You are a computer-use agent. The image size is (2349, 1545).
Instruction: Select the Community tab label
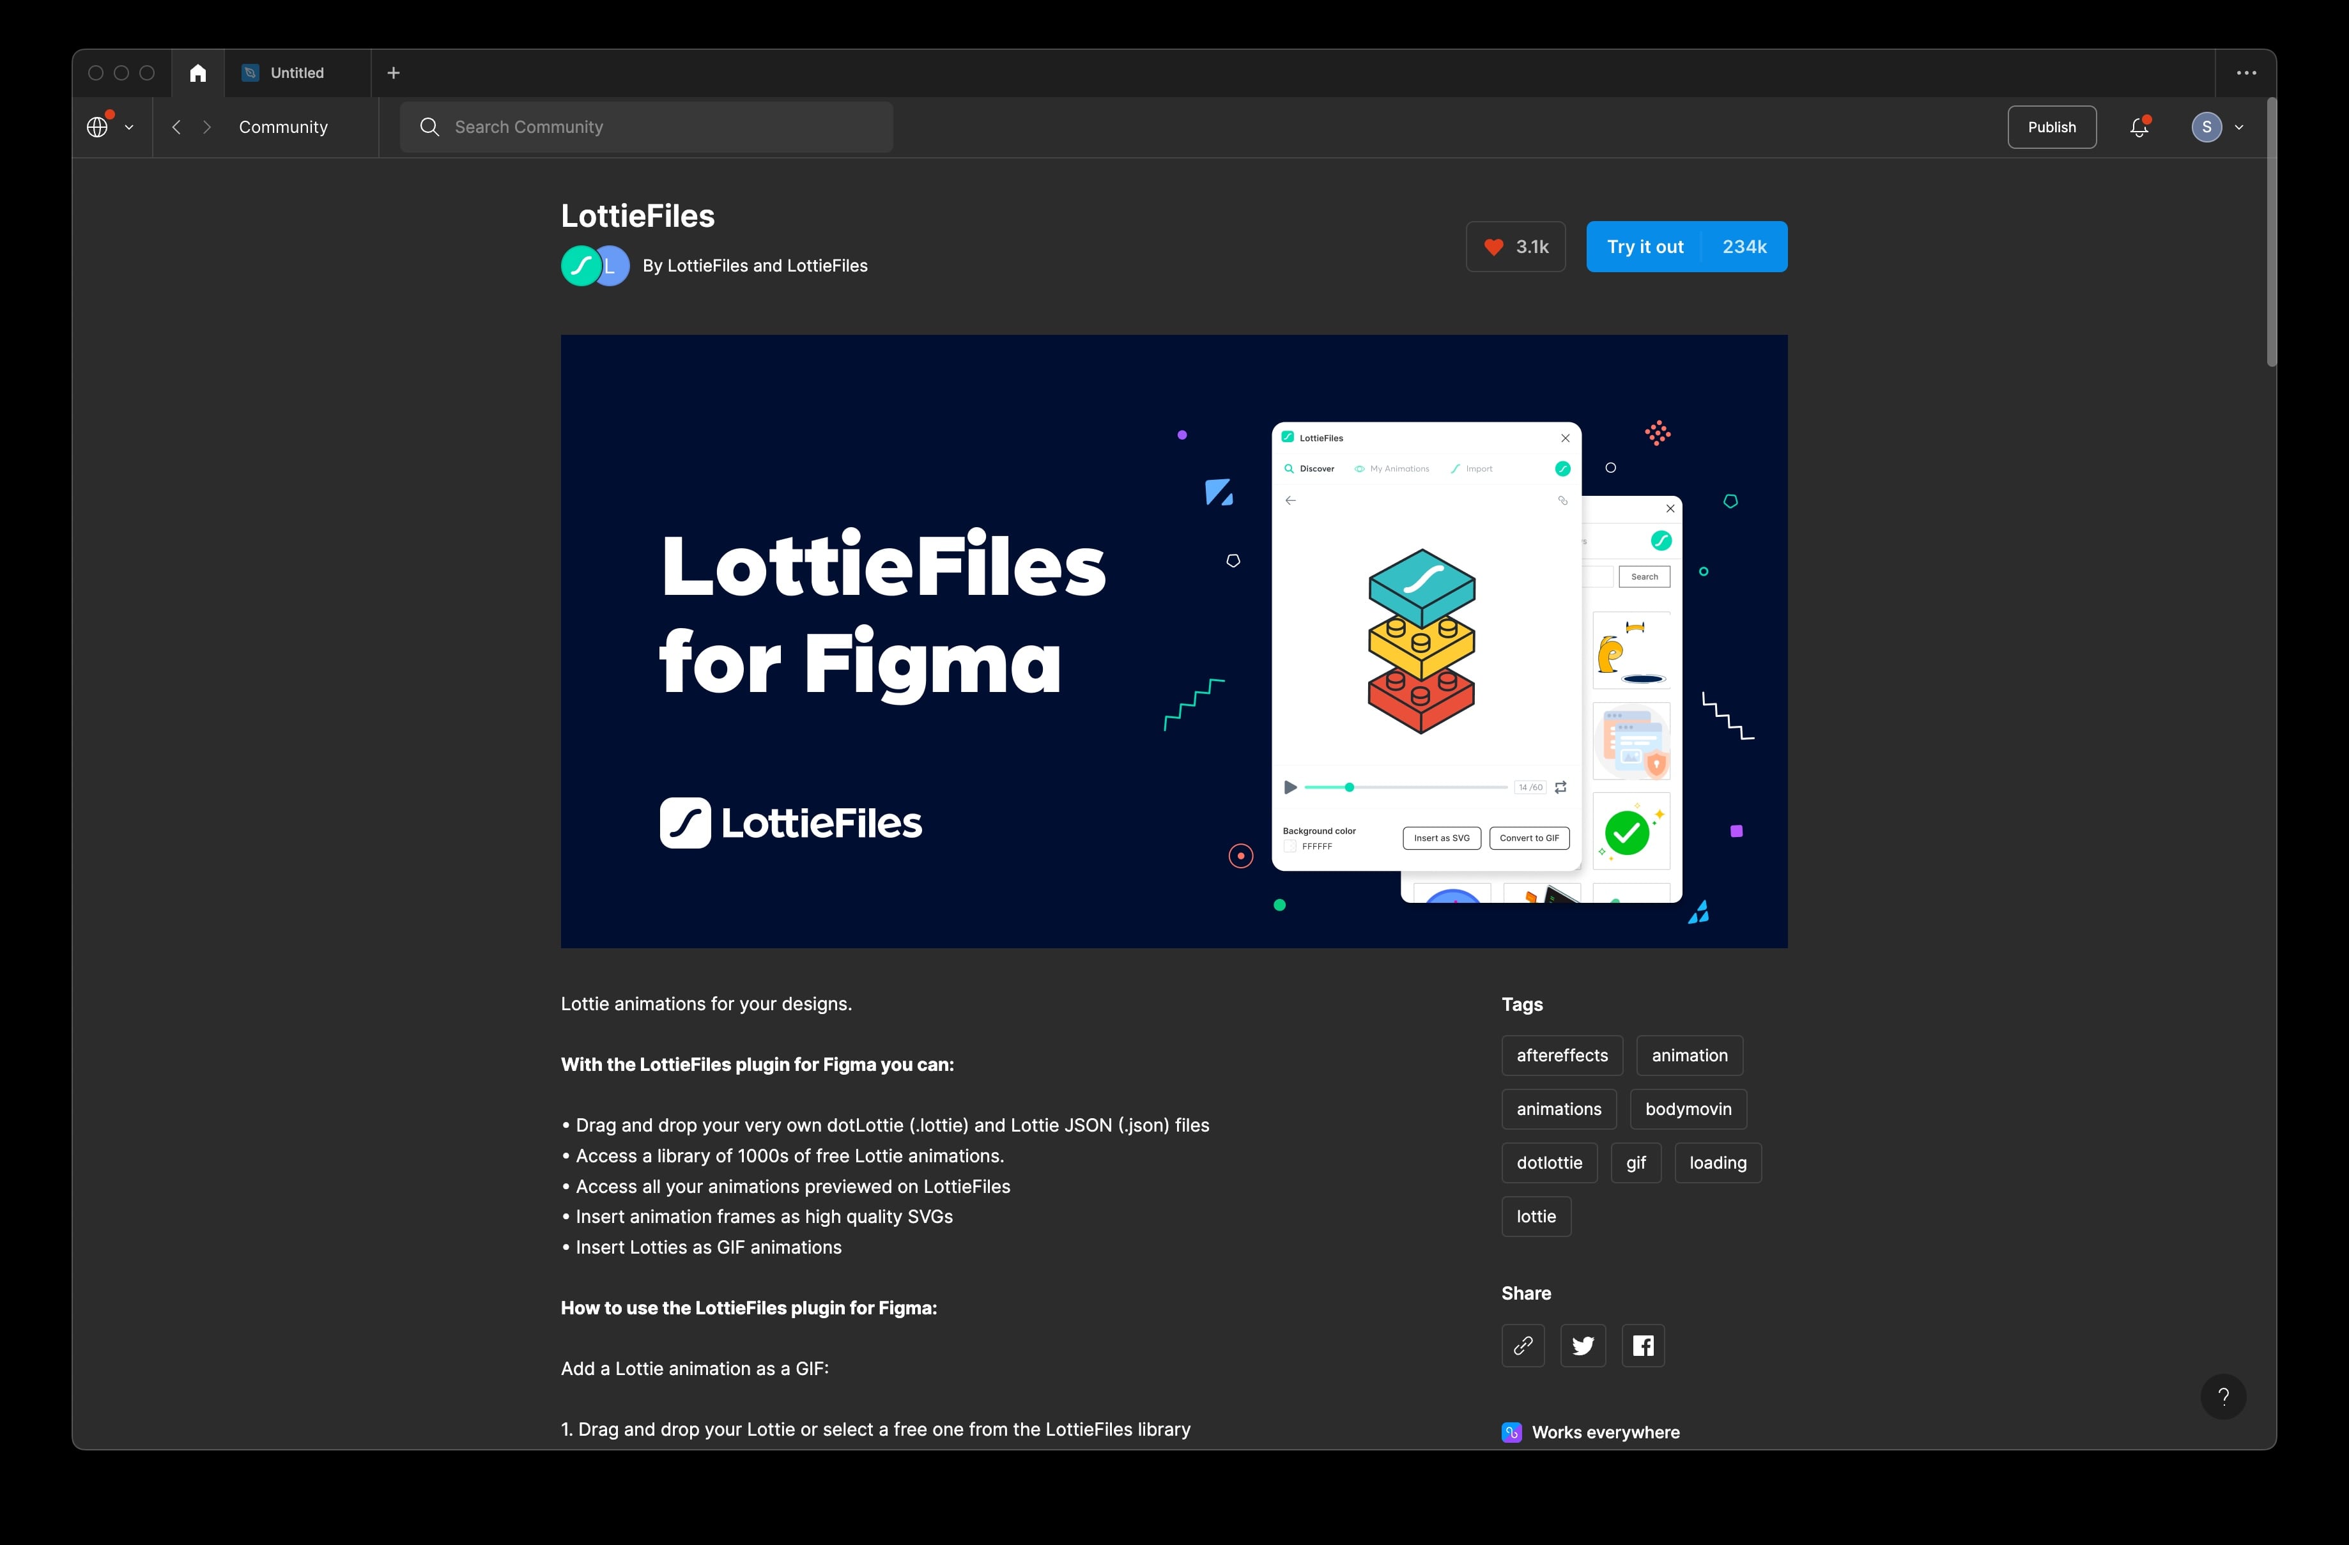coord(281,126)
